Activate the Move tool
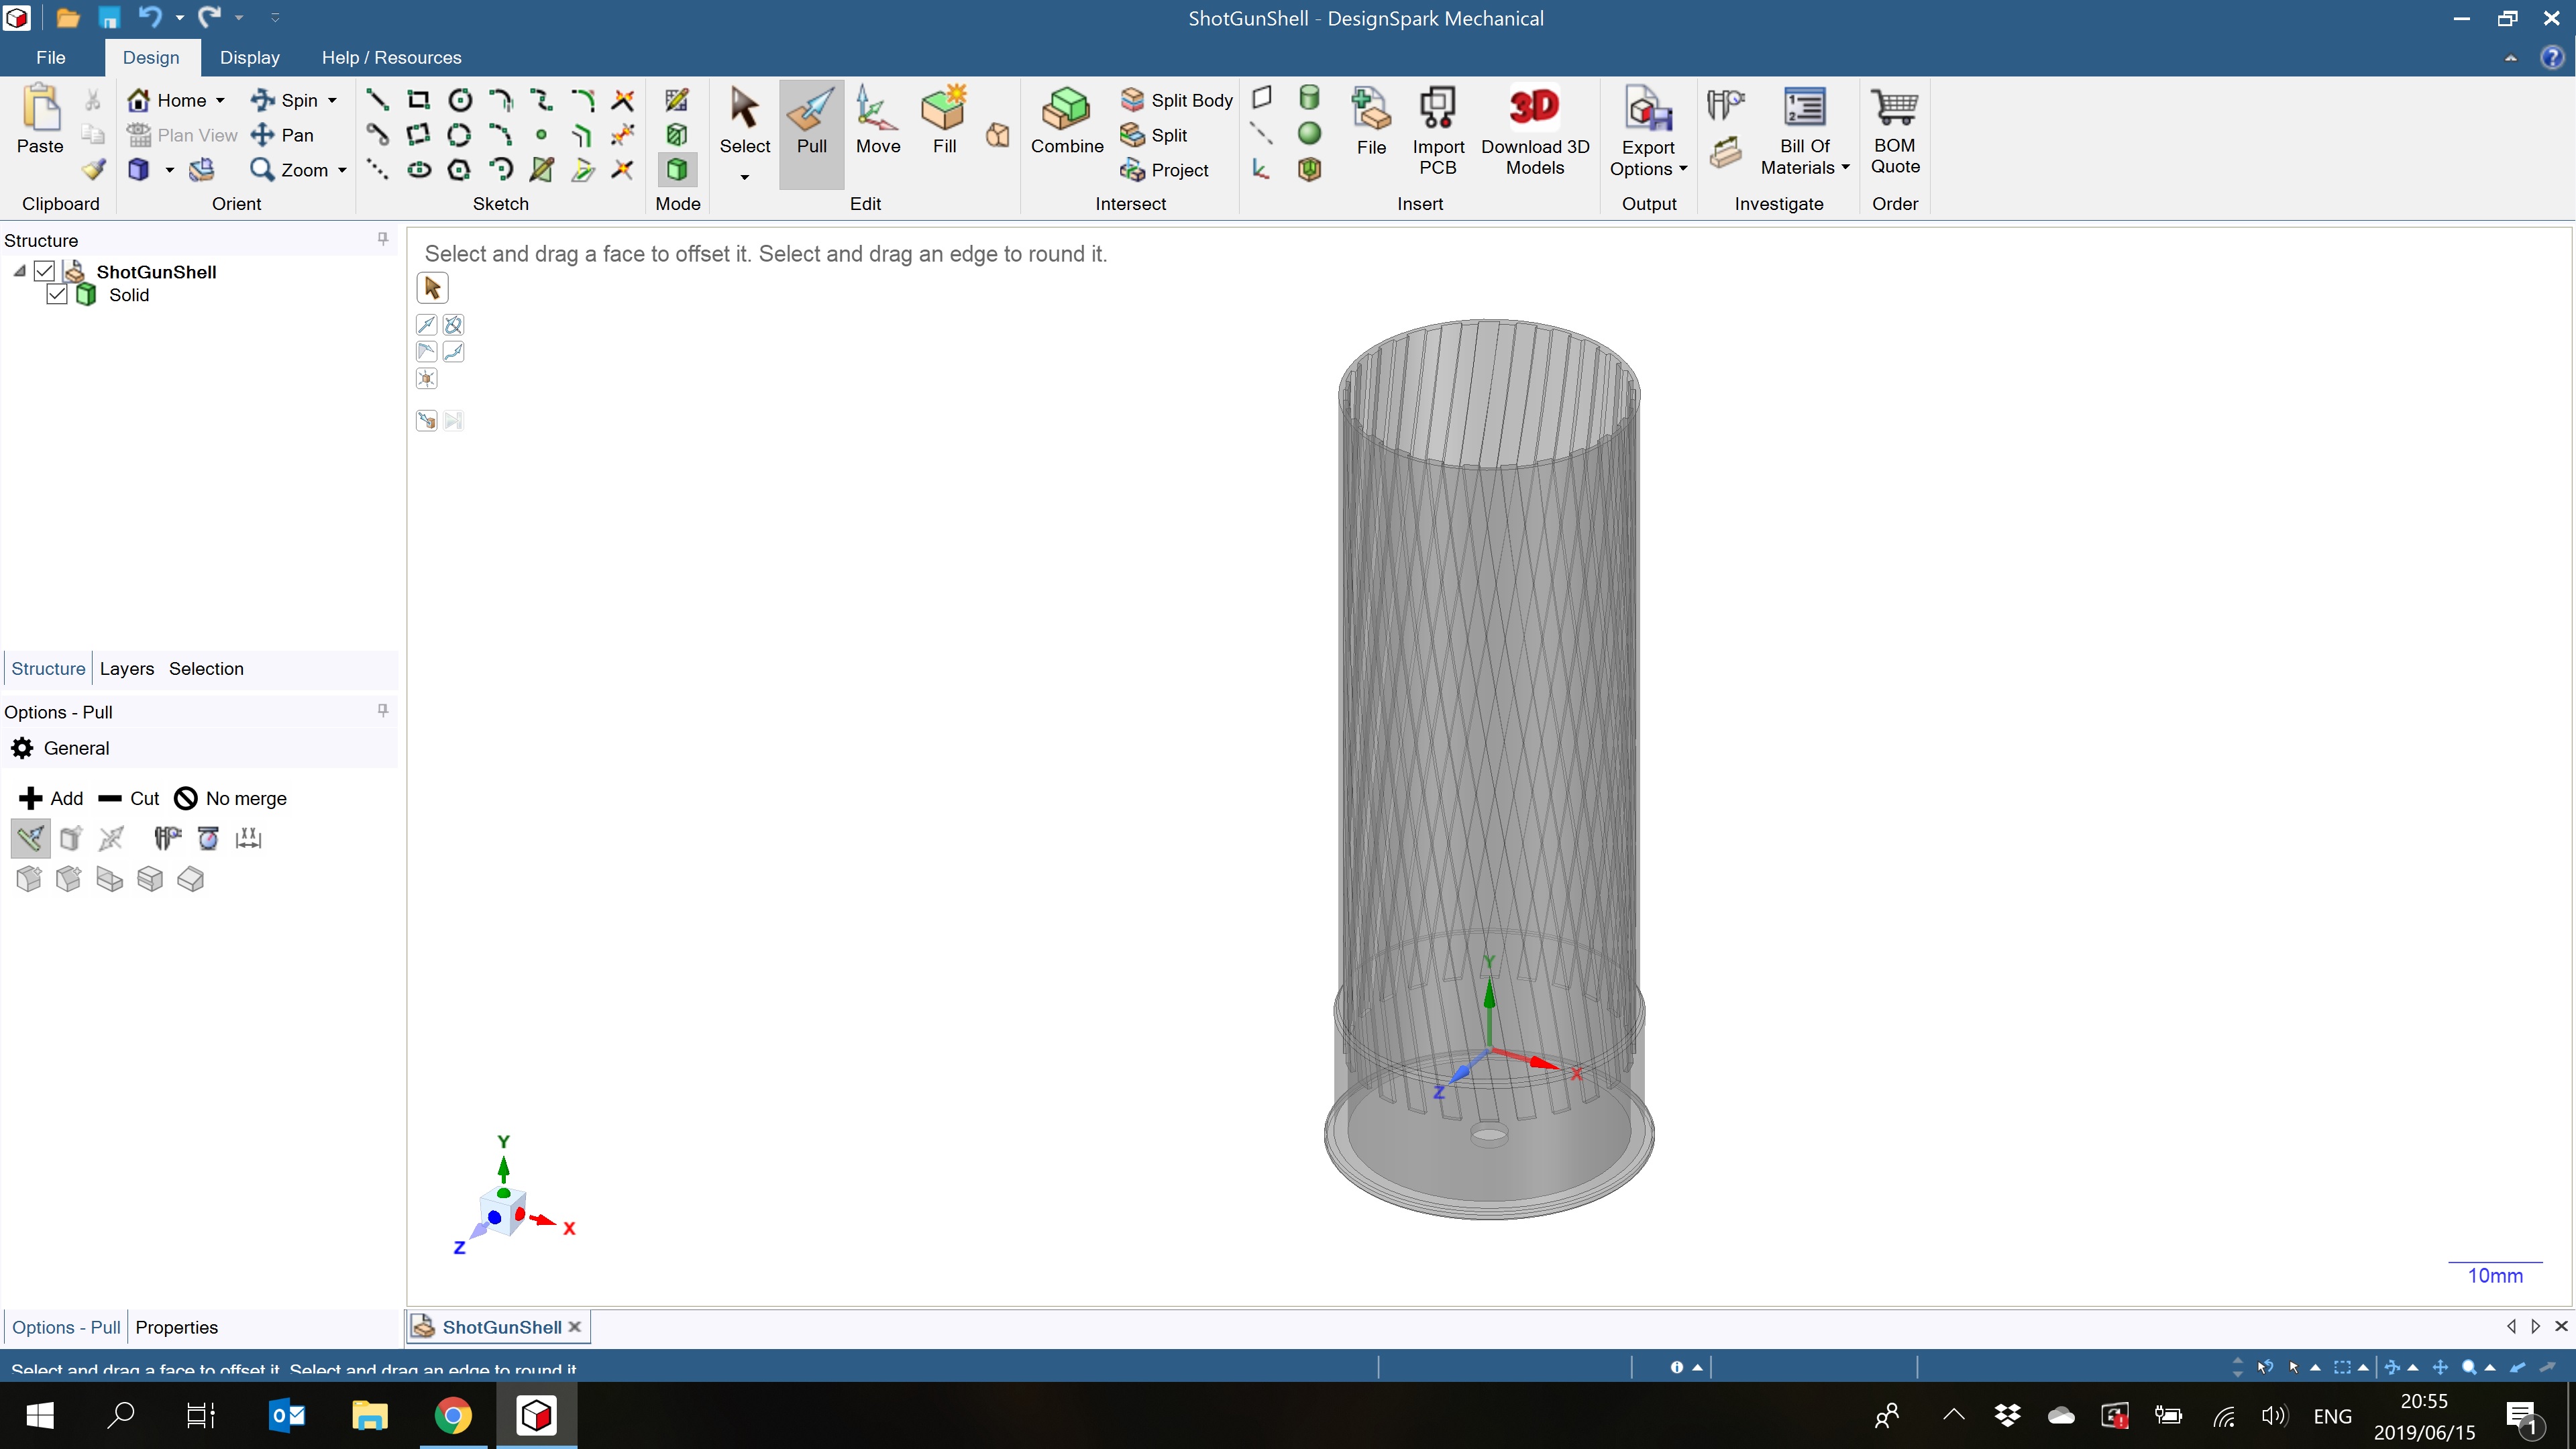 878,122
